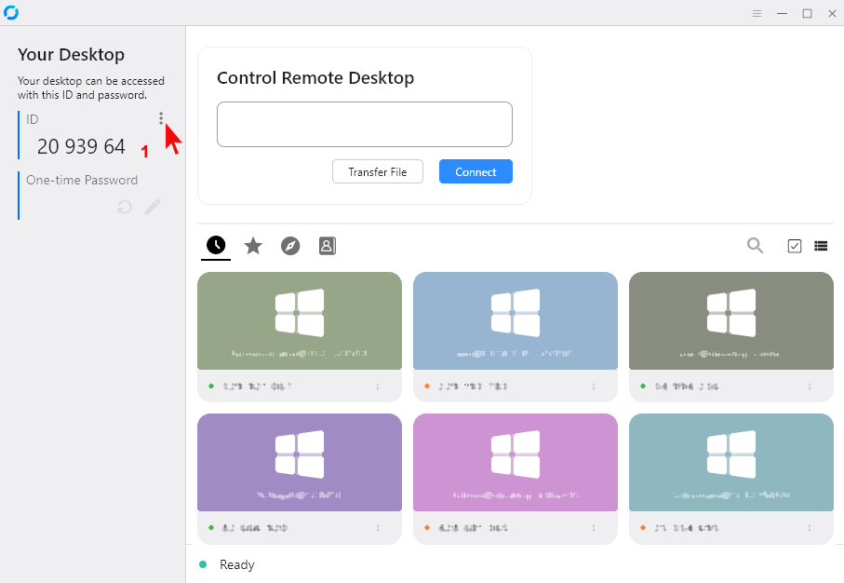Viewport: 844px width, 583px height.
Task: Switch to the recent sessions clock tab
Action: (216, 245)
